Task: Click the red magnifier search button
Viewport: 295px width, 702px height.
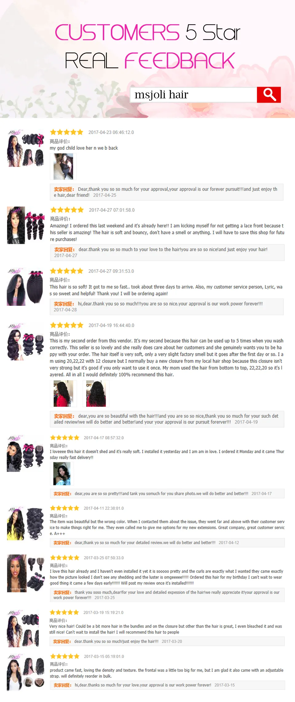Action: [269, 95]
